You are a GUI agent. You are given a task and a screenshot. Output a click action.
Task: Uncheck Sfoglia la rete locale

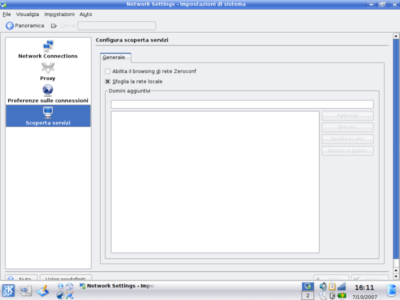pyautogui.click(x=107, y=81)
